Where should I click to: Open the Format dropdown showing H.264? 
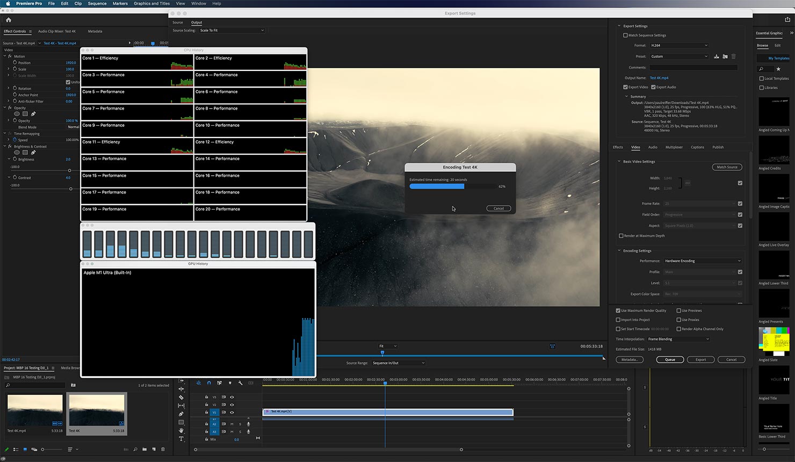pos(679,46)
